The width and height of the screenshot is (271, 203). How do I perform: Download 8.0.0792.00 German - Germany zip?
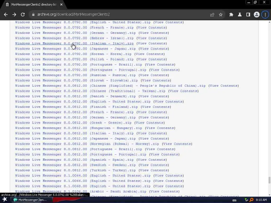tap(75, 33)
